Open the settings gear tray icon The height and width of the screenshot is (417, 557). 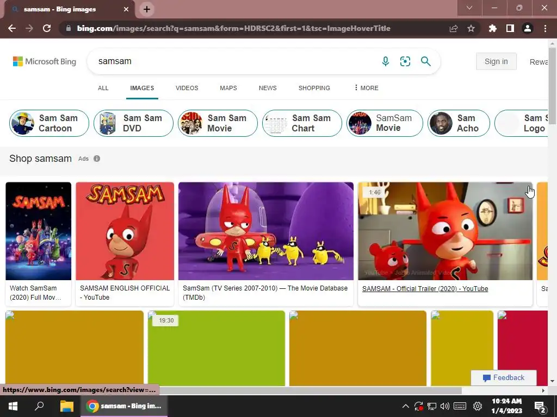point(478,406)
